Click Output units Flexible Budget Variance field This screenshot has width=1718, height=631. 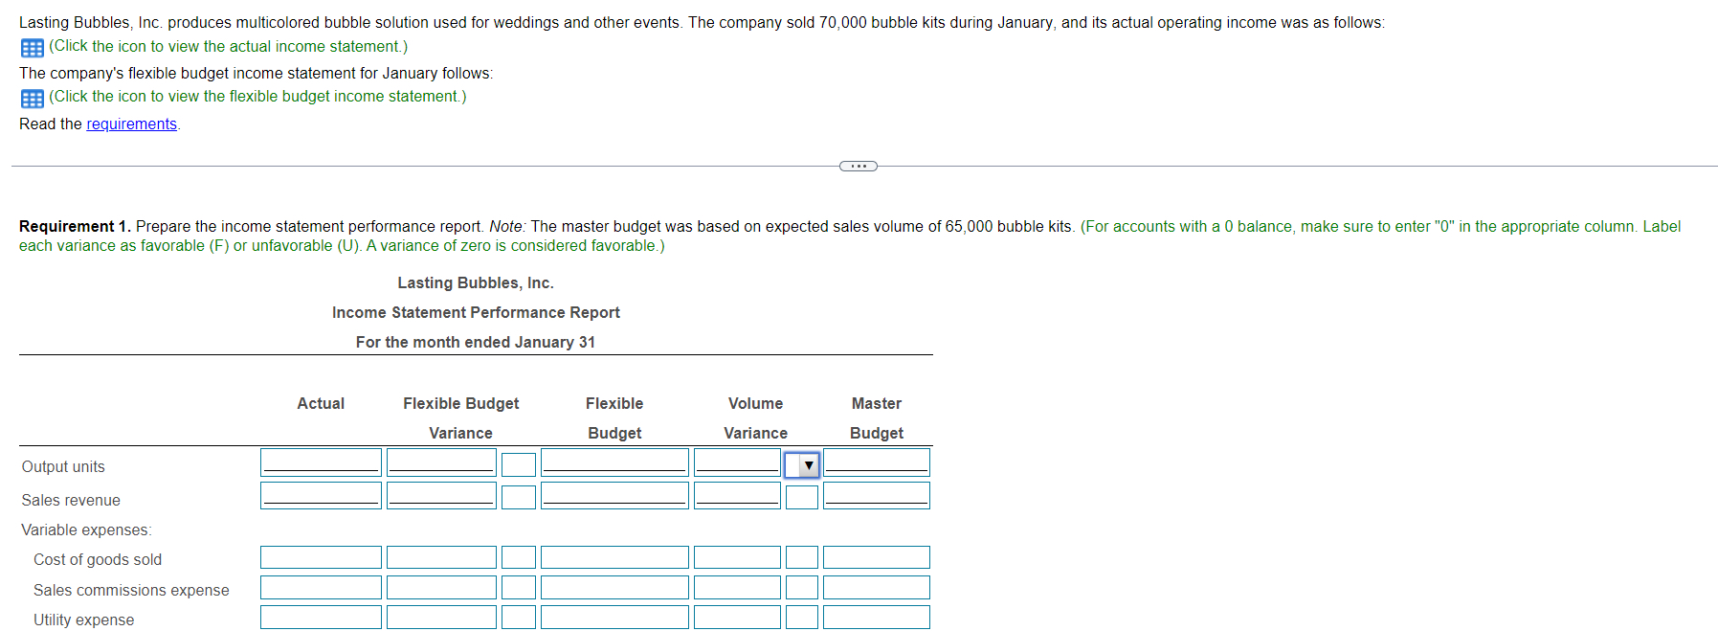pos(441,462)
